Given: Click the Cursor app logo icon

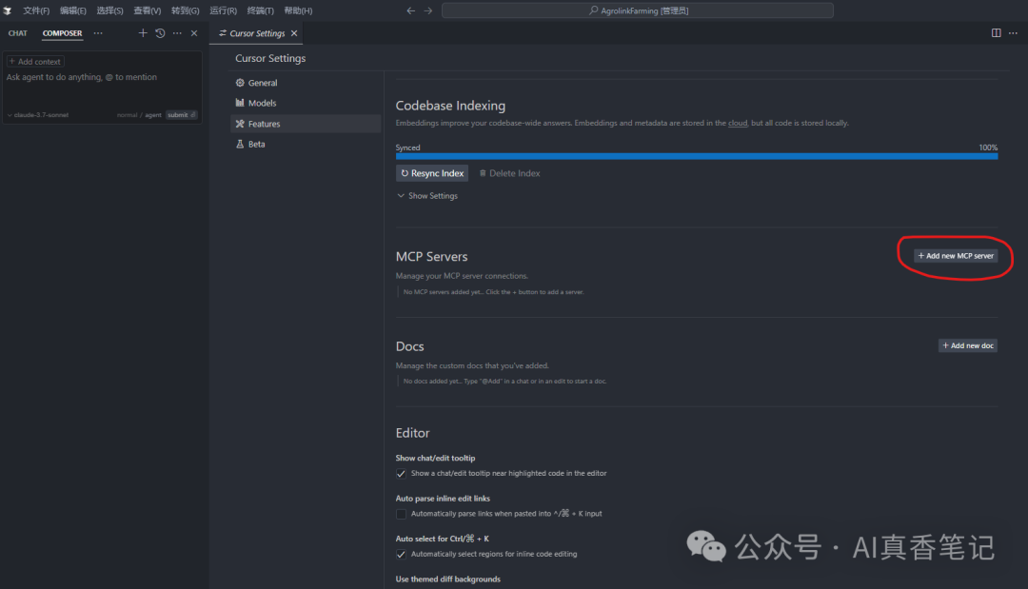Looking at the screenshot, I should (x=8, y=10).
